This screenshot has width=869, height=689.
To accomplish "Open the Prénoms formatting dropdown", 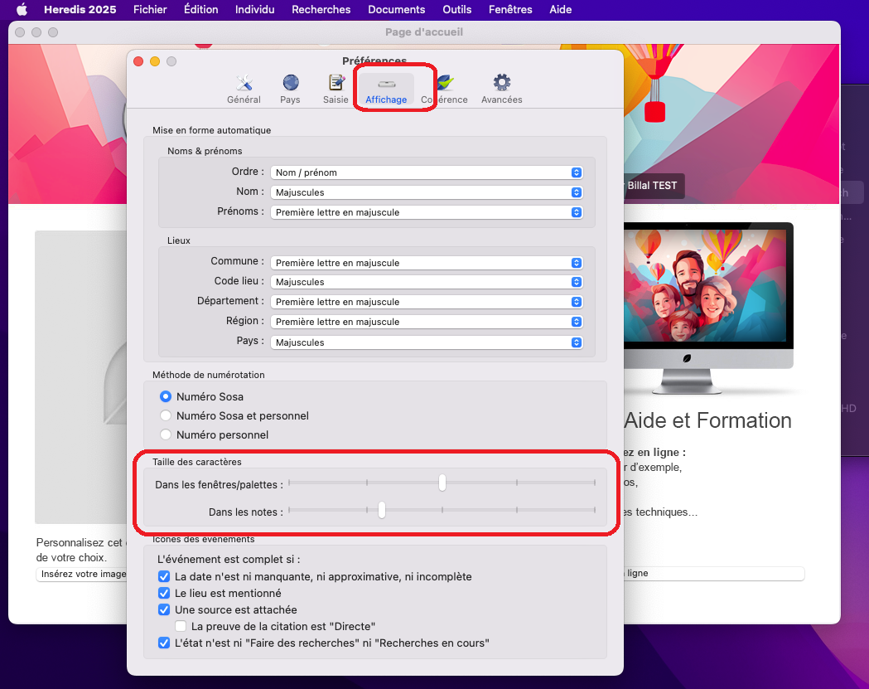I will [x=427, y=212].
